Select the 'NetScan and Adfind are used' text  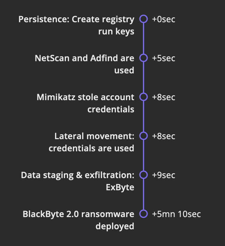[x=85, y=64]
